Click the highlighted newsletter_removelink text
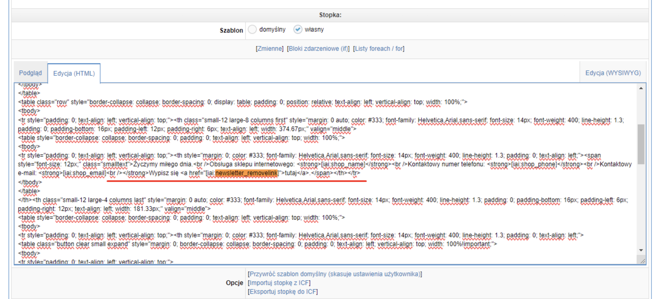 246,173
